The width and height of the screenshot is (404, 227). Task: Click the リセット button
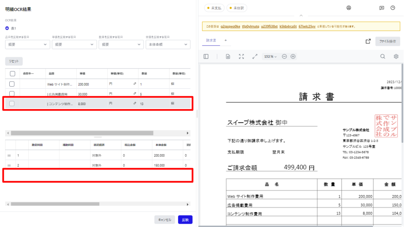pyautogui.click(x=14, y=61)
